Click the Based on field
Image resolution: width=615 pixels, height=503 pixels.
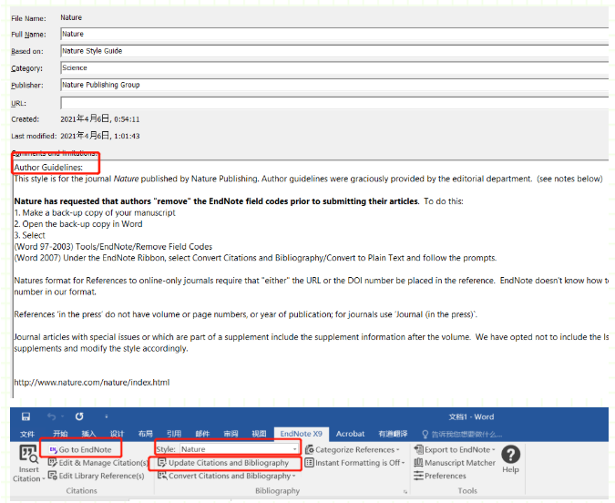click(x=334, y=51)
